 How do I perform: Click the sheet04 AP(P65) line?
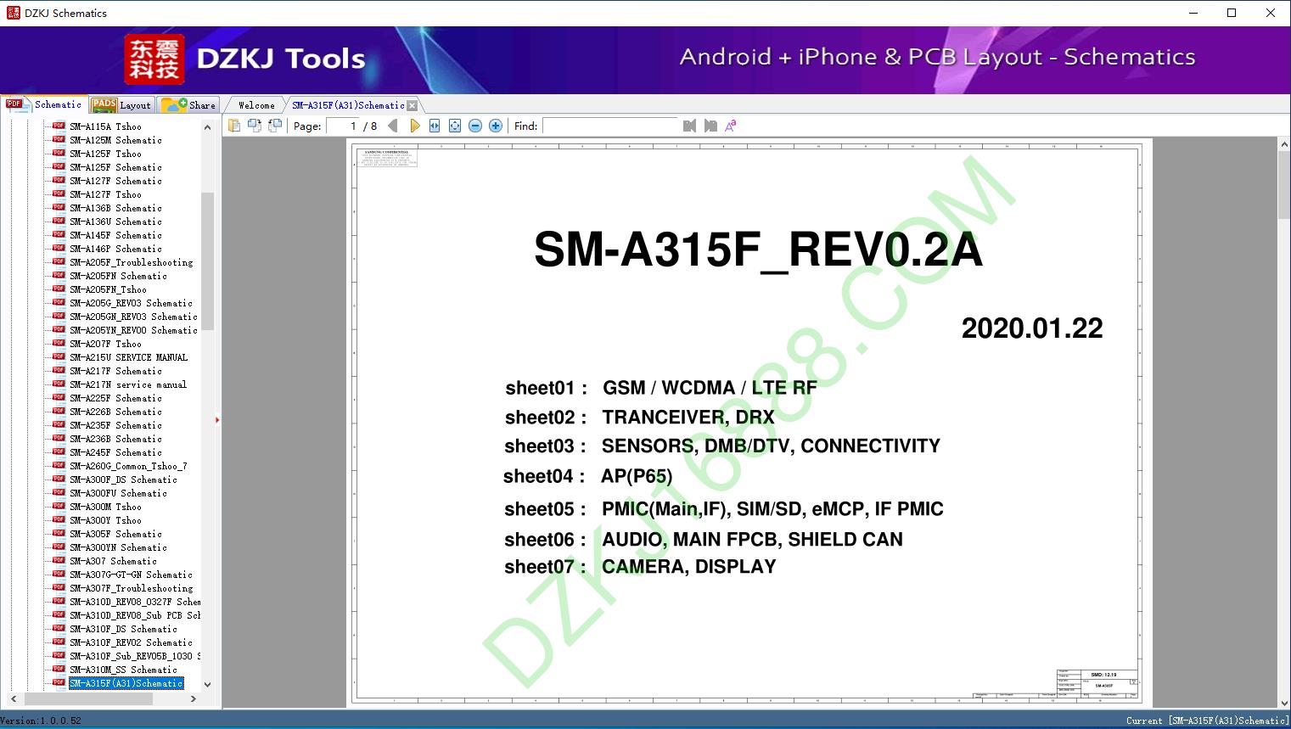point(587,476)
